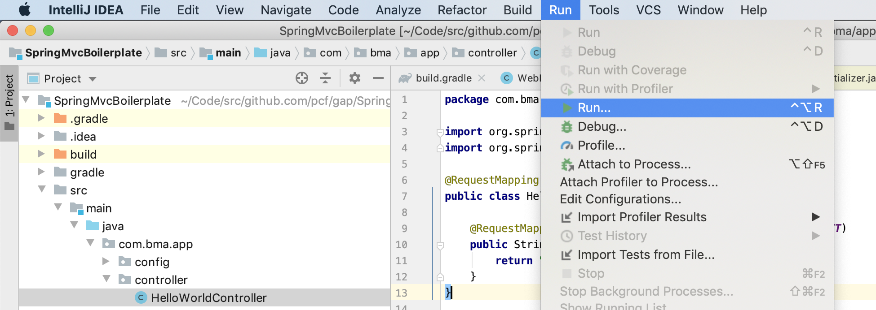Click the green Run... play icon
The image size is (876, 310).
pos(567,108)
